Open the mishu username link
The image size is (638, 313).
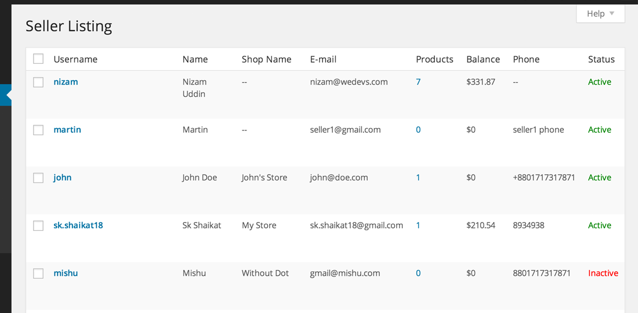pos(66,273)
